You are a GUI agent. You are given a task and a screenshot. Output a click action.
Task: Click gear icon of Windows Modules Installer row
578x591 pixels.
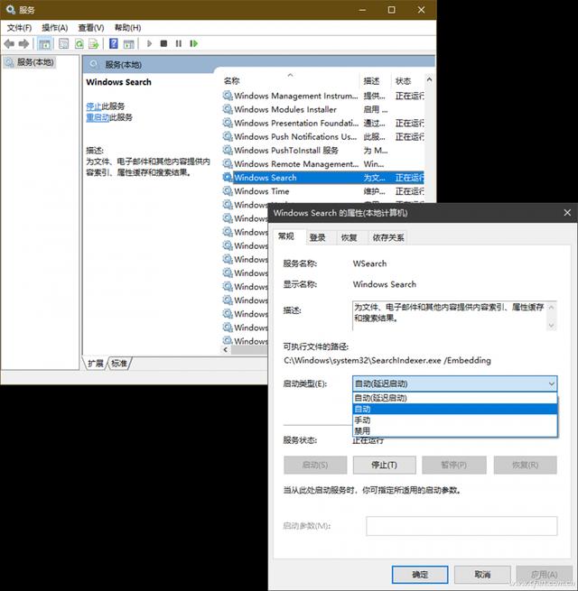pos(228,109)
